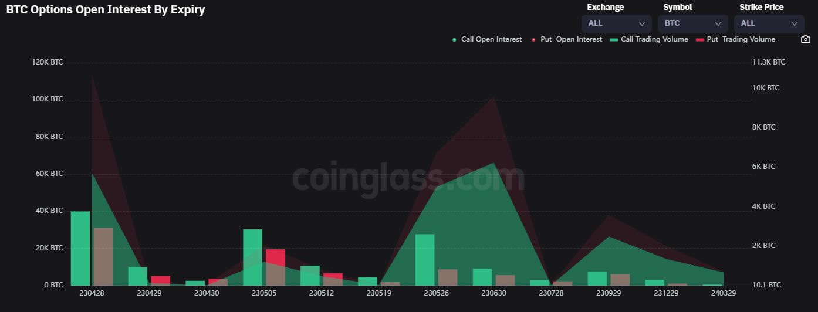Click the red Put Trading Volume swatch
818x312 pixels.
click(699, 39)
